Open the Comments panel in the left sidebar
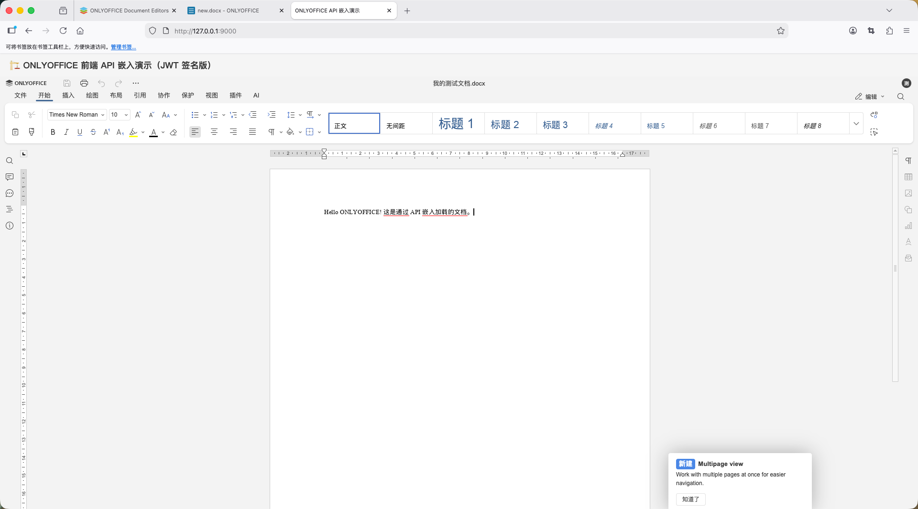 point(10,177)
